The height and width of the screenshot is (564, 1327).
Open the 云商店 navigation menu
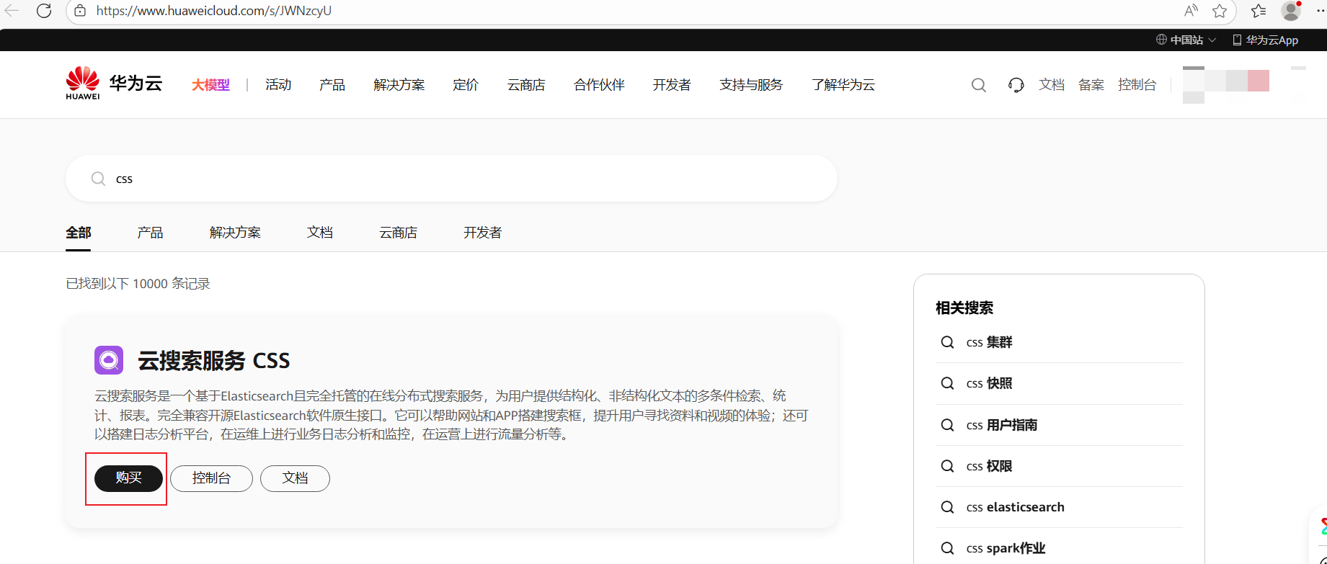pos(526,85)
